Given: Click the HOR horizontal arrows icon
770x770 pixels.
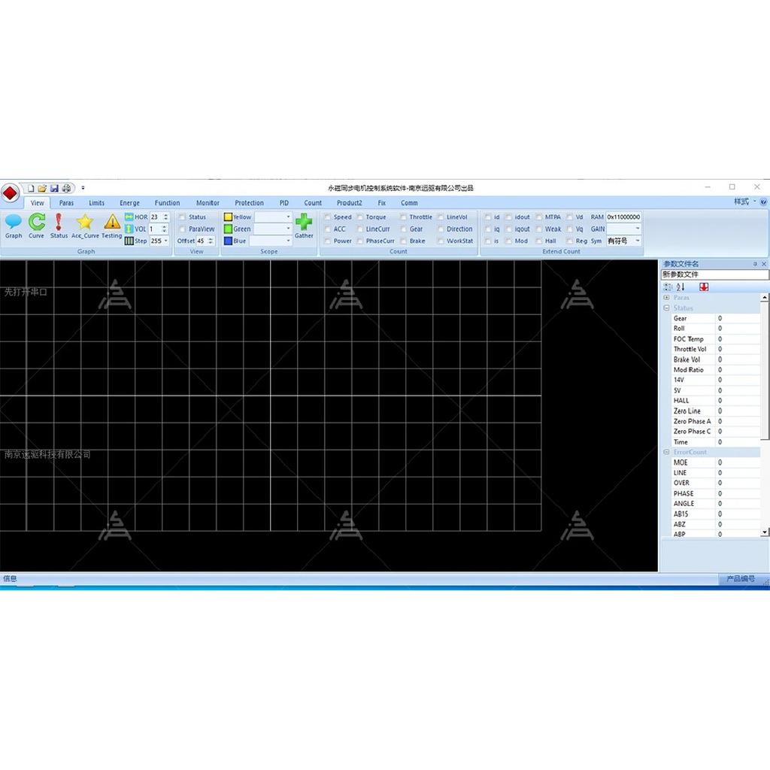Looking at the screenshot, I should pyautogui.click(x=129, y=217).
